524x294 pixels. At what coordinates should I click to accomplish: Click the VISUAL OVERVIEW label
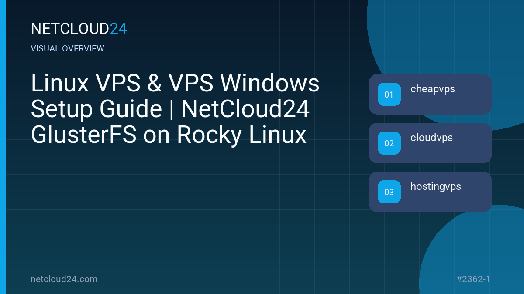click(x=68, y=49)
